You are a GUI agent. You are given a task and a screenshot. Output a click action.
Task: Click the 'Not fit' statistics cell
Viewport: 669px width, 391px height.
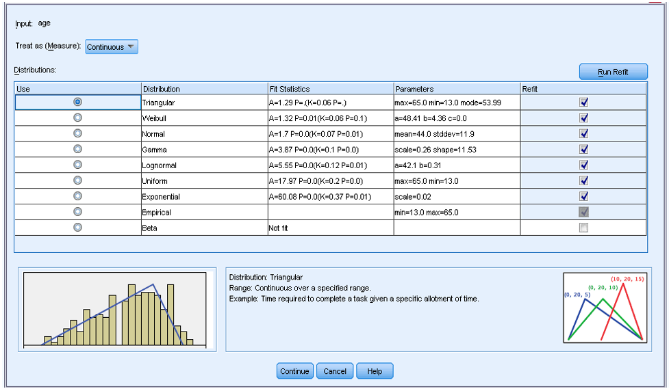(331, 228)
